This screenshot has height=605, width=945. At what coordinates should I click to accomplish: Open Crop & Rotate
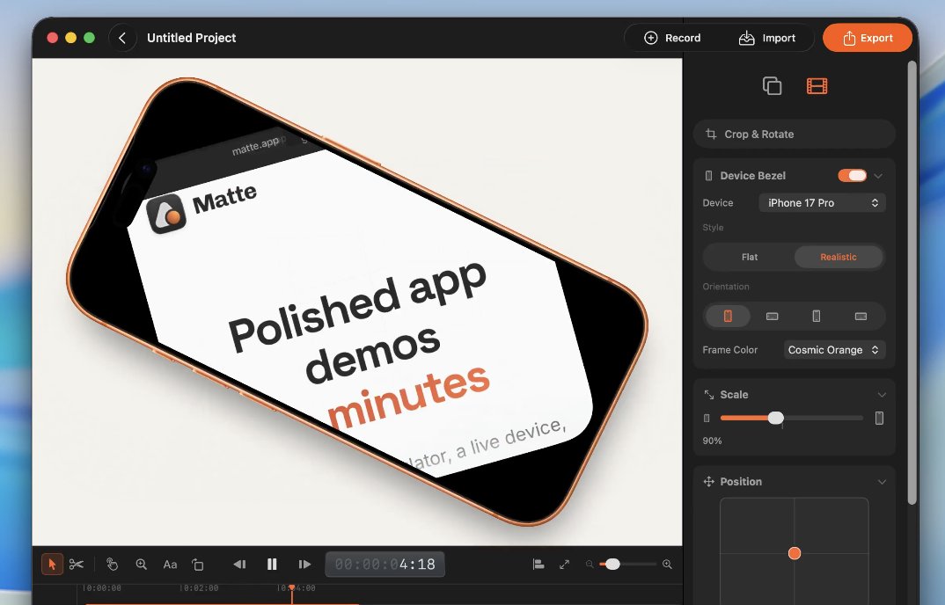[x=794, y=134]
